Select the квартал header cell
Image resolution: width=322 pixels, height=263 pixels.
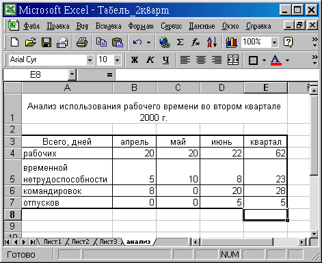(x=265, y=141)
